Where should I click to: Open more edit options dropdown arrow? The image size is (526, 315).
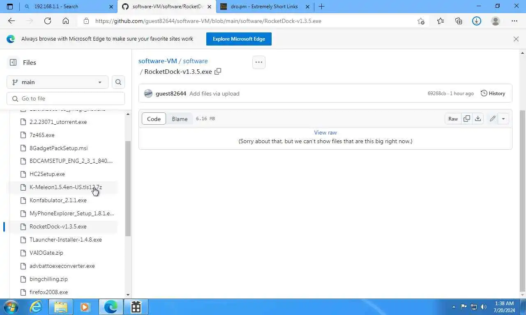(x=503, y=119)
